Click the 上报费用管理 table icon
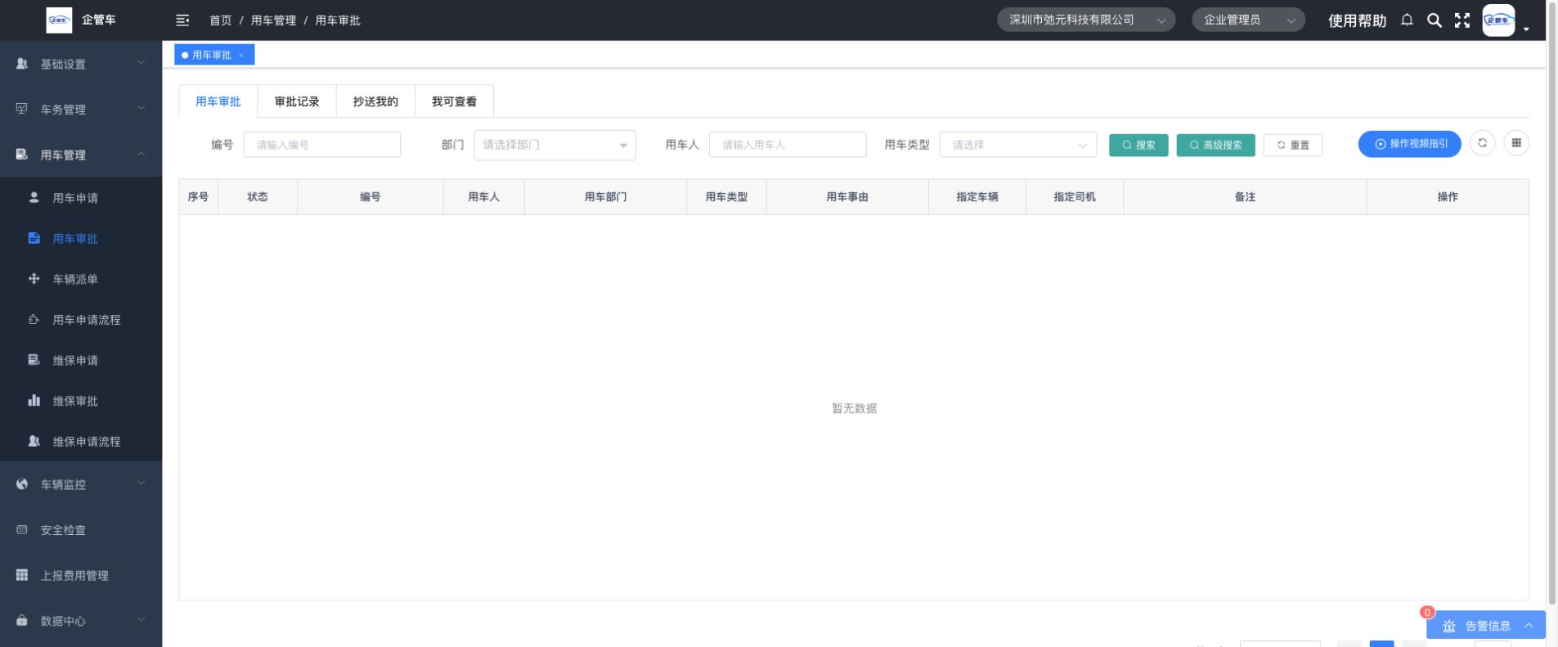This screenshot has width=1558, height=647. [22, 575]
